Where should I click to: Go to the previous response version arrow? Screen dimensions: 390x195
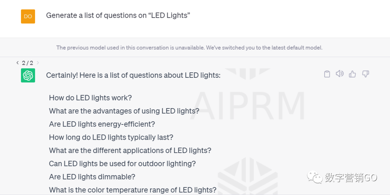[17, 63]
